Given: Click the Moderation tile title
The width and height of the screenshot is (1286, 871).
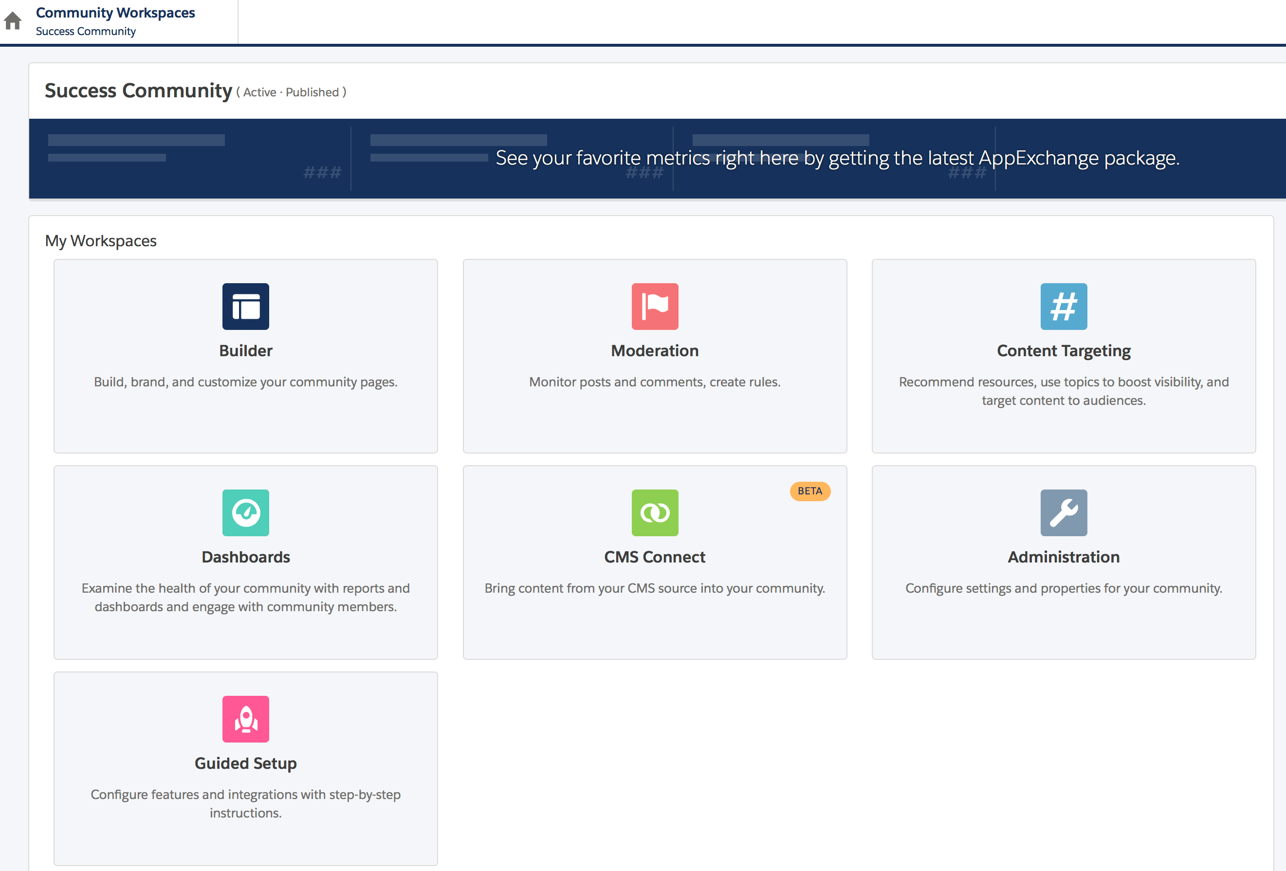Looking at the screenshot, I should [x=655, y=351].
